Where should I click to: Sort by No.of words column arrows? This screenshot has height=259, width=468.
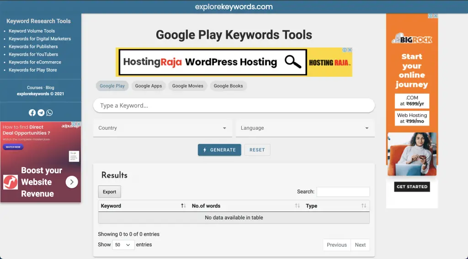point(297,206)
